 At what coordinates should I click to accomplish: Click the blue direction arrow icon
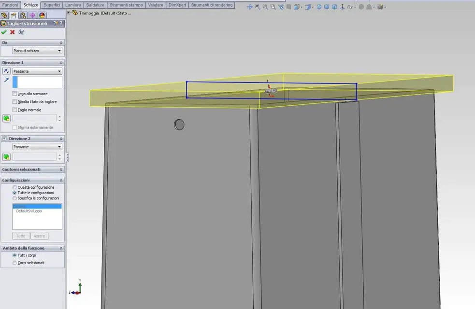[6, 80]
